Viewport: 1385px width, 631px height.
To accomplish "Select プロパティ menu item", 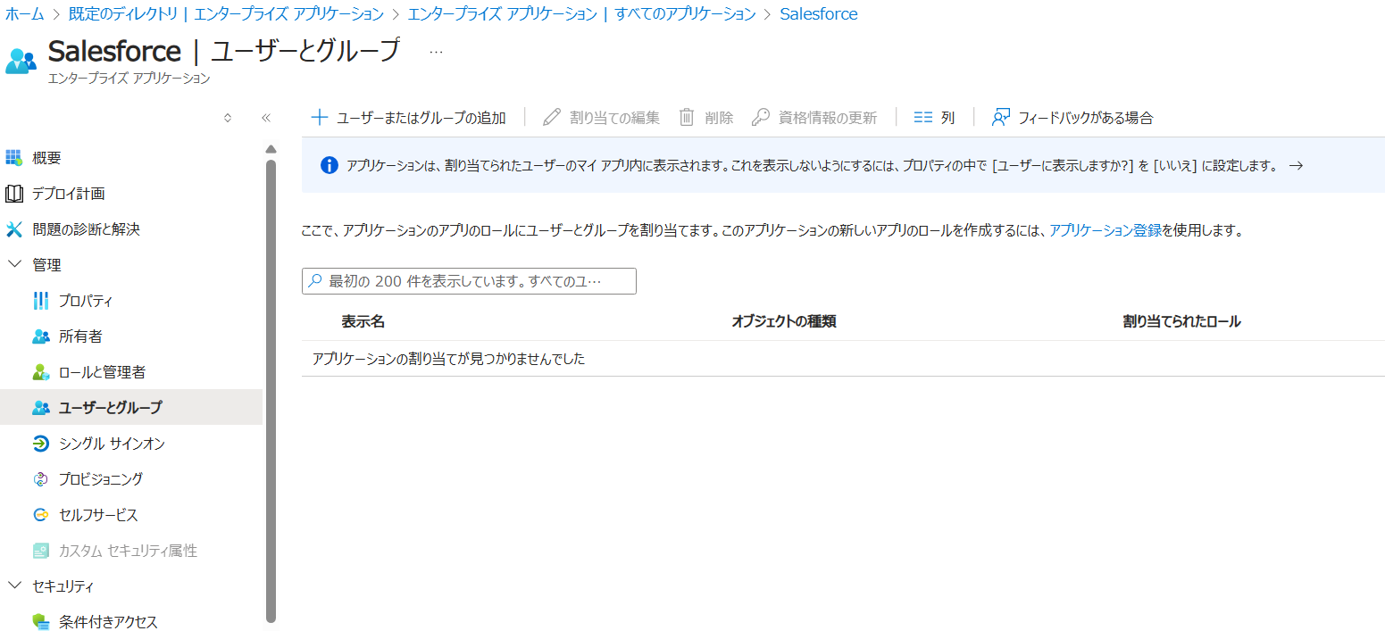I will (86, 301).
